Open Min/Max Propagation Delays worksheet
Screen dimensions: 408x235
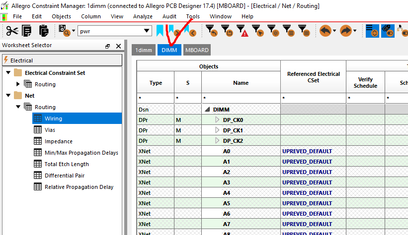pyautogui.click(x=81, y=153)
